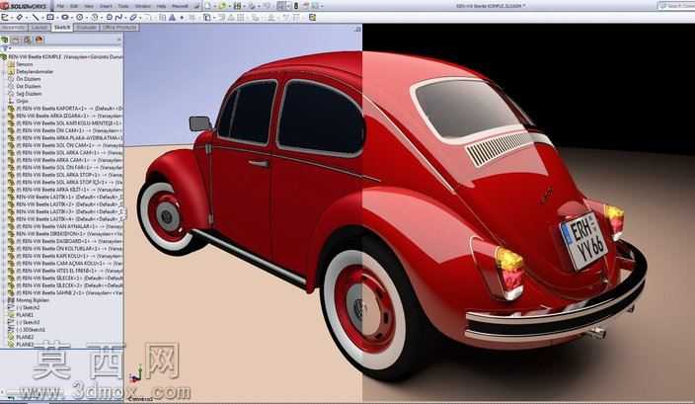
Task: Click the tree filter funnel icon
Action: coord(5,47)
